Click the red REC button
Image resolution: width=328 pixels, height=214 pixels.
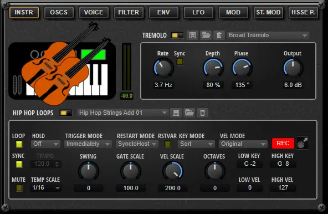pos(283,143)
